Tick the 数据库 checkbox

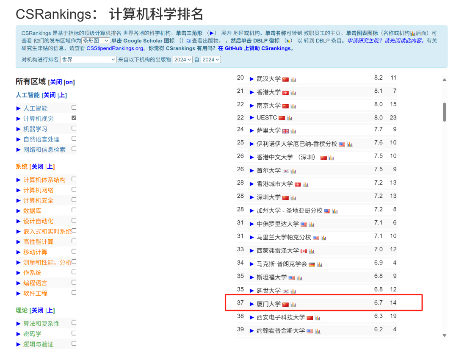(74, 210)
